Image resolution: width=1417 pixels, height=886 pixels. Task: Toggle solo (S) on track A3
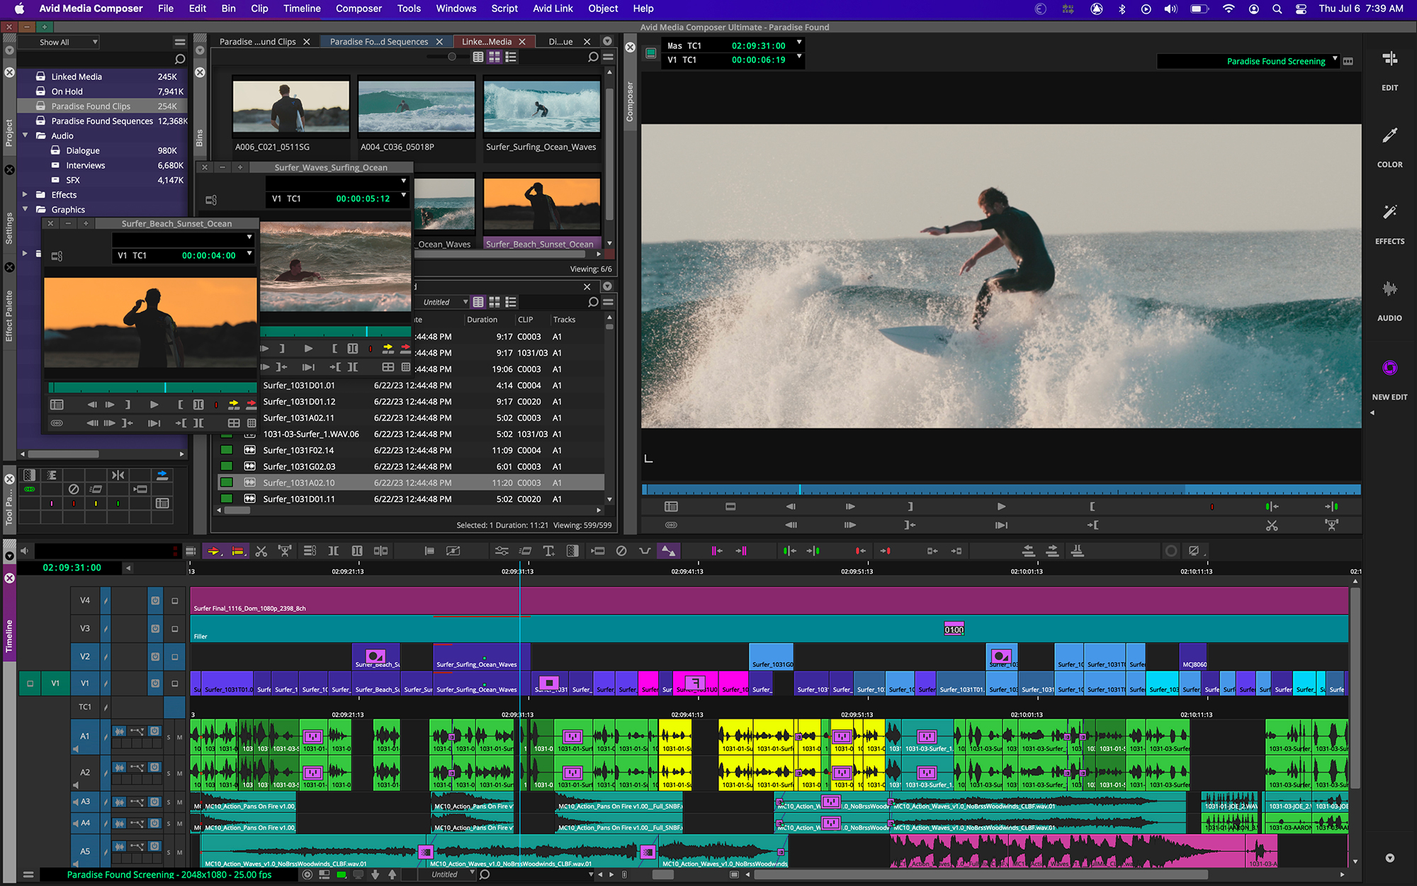[169, 802]
